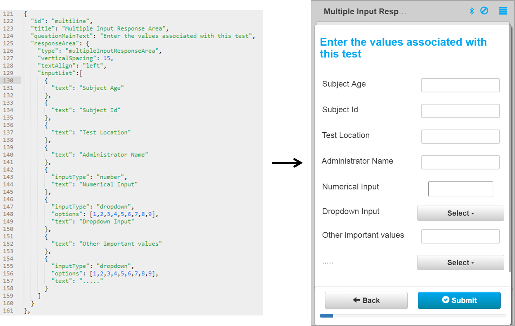Click the verticalSpacing value 15 in code

pos(107,58)
